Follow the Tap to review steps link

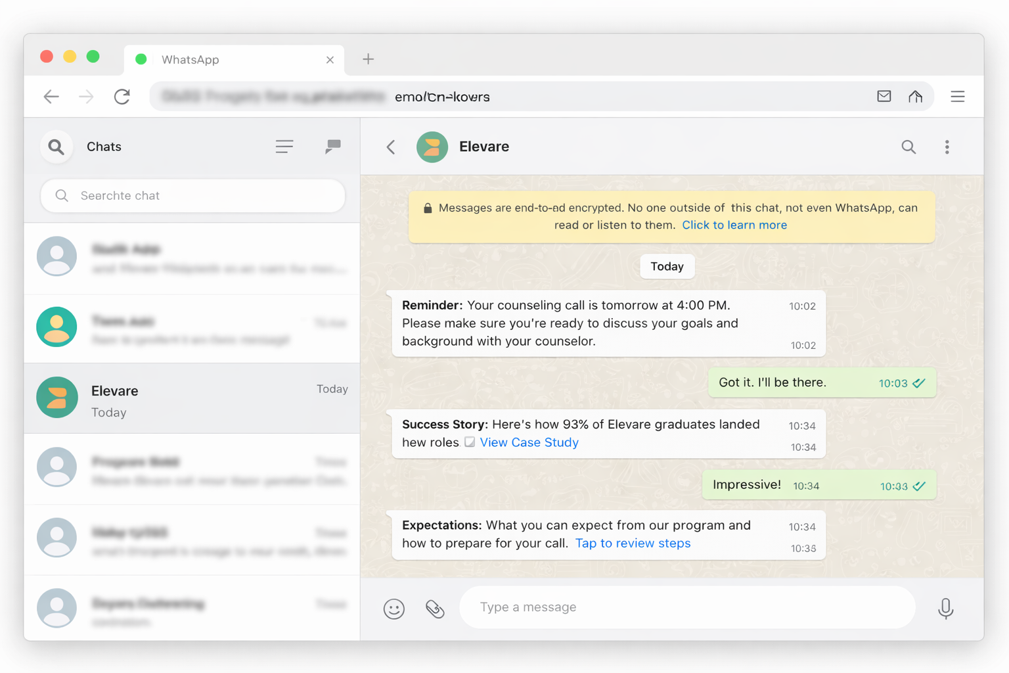633,543
